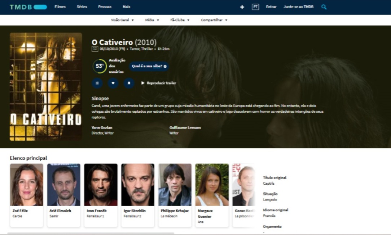
Task: Open the O Cativeiro movie poster
Action: [x=46, y=86]
